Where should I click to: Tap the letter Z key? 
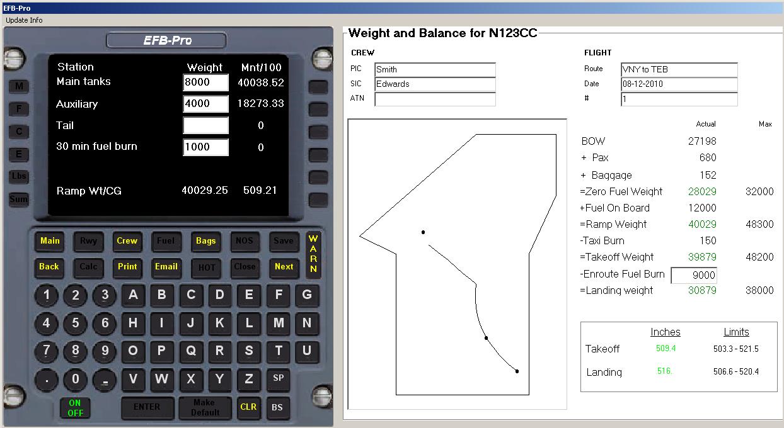pyautogui.click(x=249, y=379)
